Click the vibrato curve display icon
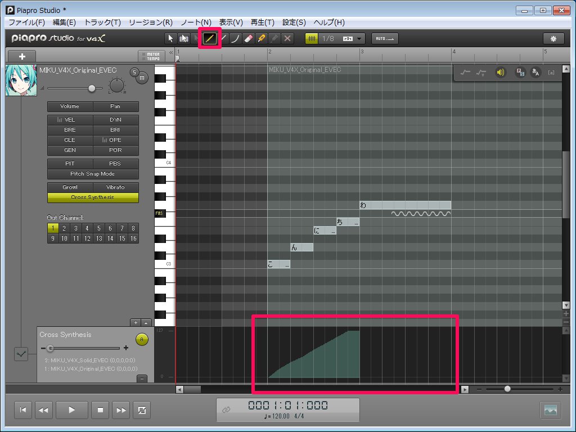Viewport: 576px width, 432px height. point(481,73)
